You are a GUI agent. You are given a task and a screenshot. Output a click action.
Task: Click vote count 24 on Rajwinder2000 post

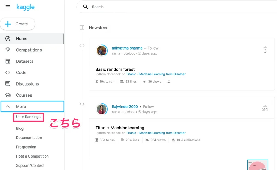[265, 109]
